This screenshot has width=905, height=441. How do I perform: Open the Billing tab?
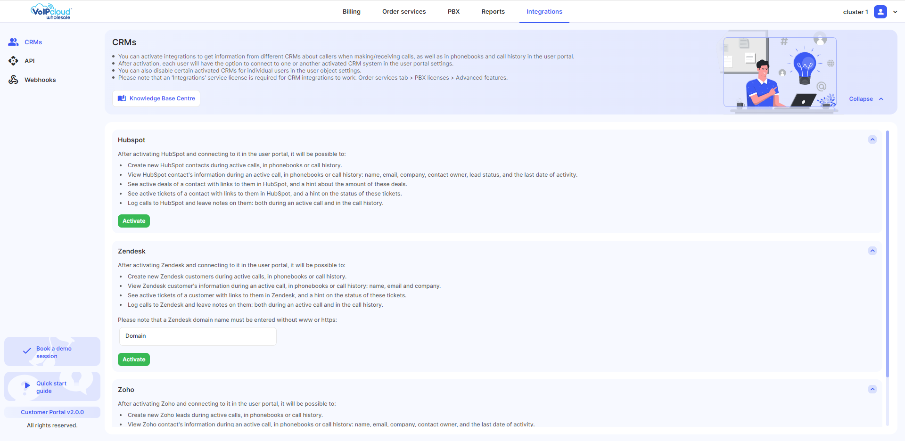click(x=352, y=11)
